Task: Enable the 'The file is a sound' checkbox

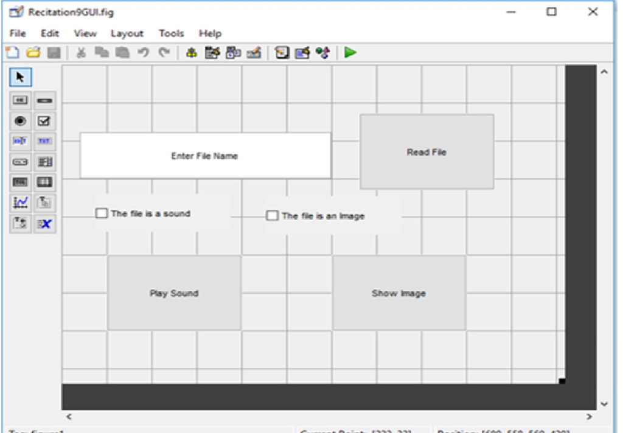Action: (101, 213)
